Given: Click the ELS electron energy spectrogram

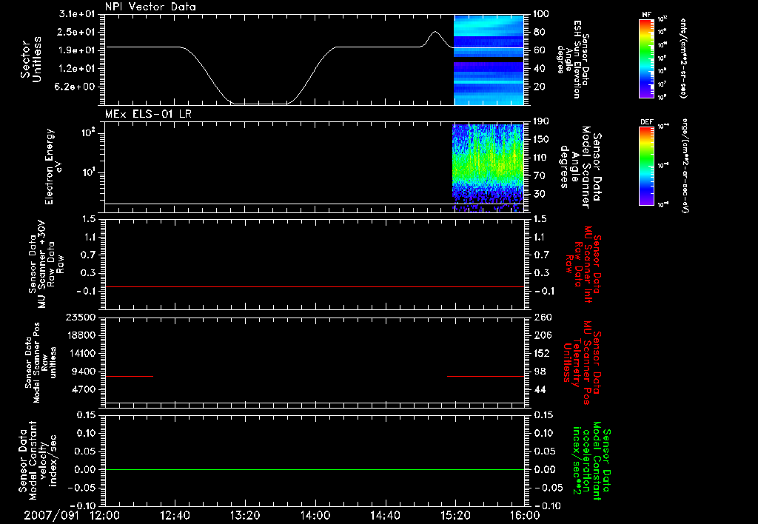Looking at the screenshot, I should [x=488, y=168].
